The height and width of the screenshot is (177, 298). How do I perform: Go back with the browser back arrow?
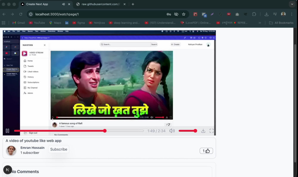click(x=4, y=14)
